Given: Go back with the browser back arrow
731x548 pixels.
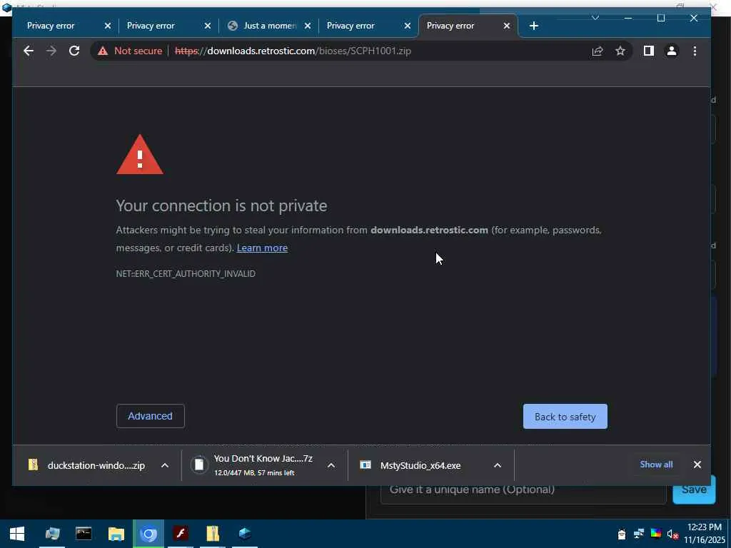Looking at the screenshot, I should [x=29, y=51].
